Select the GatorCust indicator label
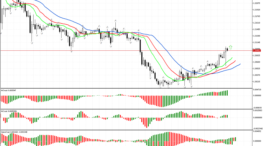 tap(13, 132)
